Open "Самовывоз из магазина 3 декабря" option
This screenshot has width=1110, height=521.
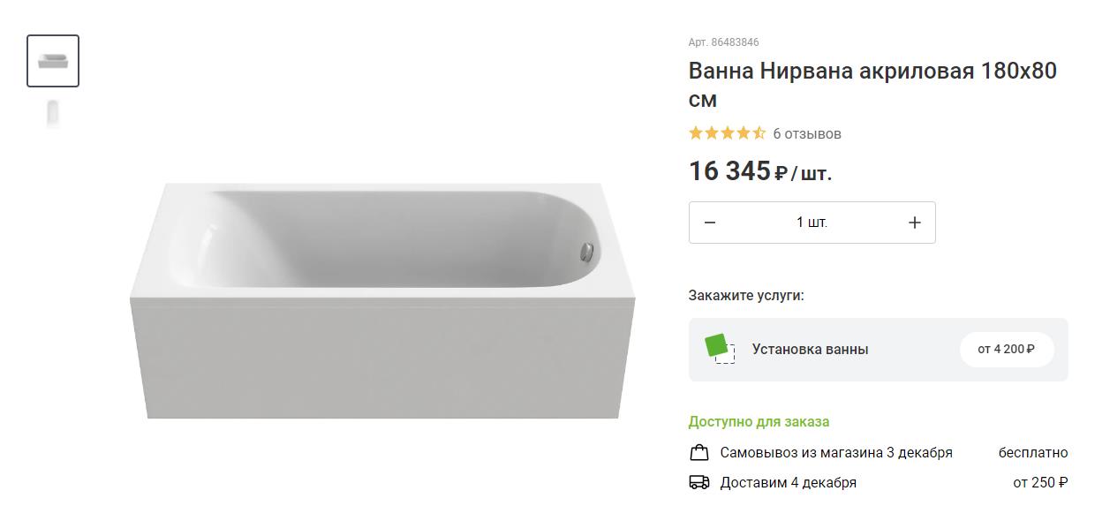pos(836,453)
